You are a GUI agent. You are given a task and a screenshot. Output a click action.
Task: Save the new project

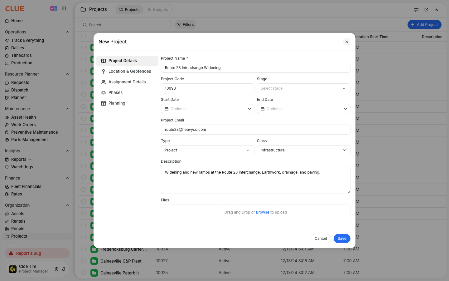point(342,239)
